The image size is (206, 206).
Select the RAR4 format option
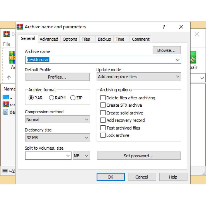pos(51,98)
